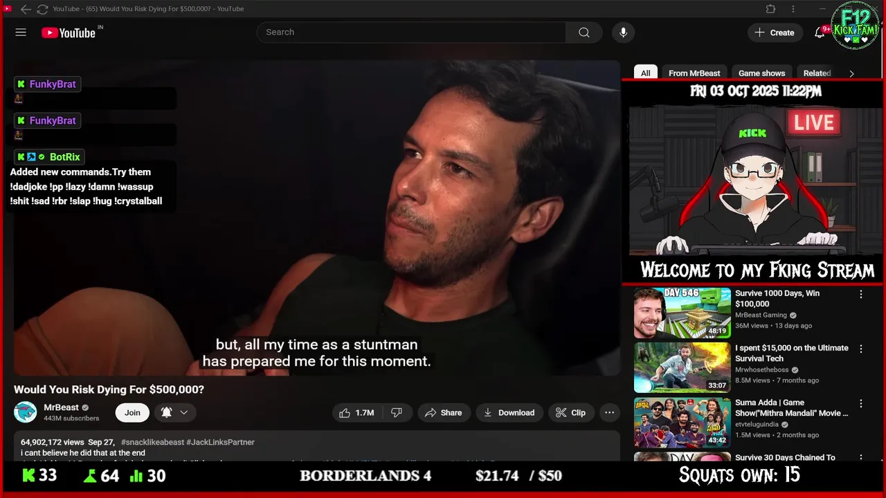Open the Suma Adda Game Show thumbnail
The height and width of the screenshot is (498, 886).
[682, 422]
